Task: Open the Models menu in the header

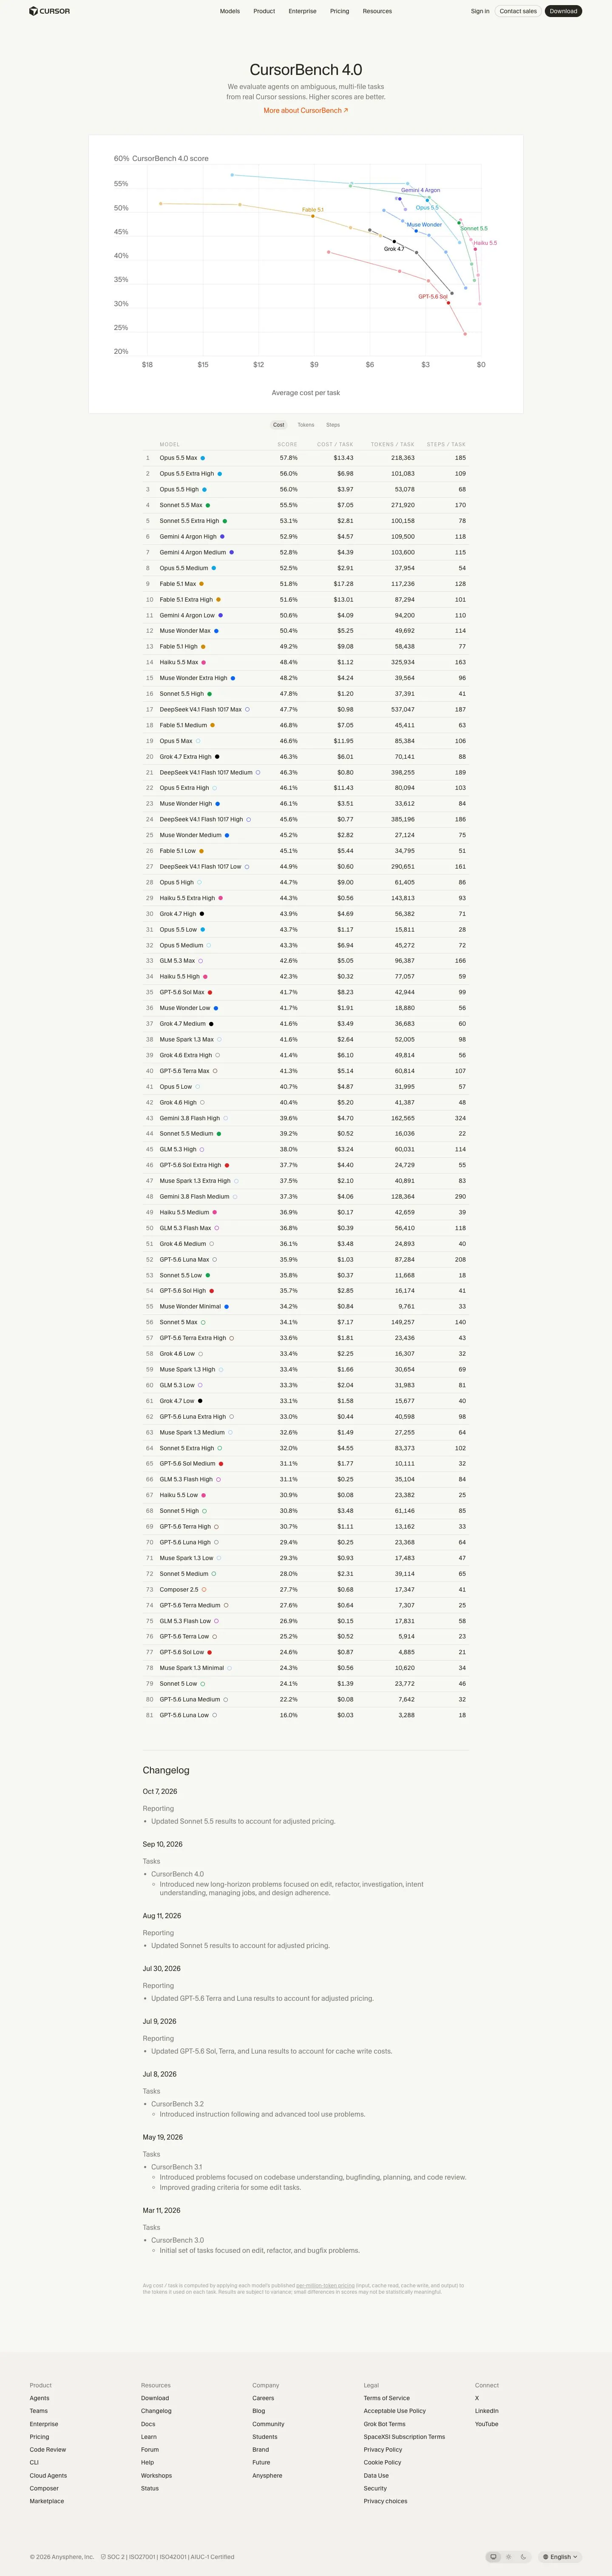Action: click(x=229, y=11)
